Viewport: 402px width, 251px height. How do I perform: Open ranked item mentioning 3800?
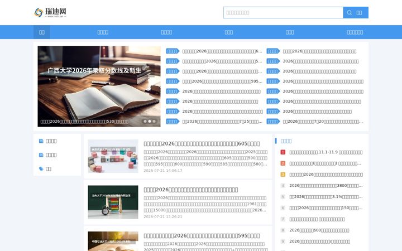tap(326, 185)
